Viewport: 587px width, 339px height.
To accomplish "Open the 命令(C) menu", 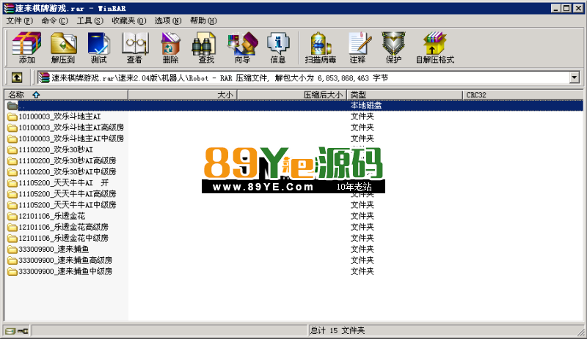I will pos(54,21).
